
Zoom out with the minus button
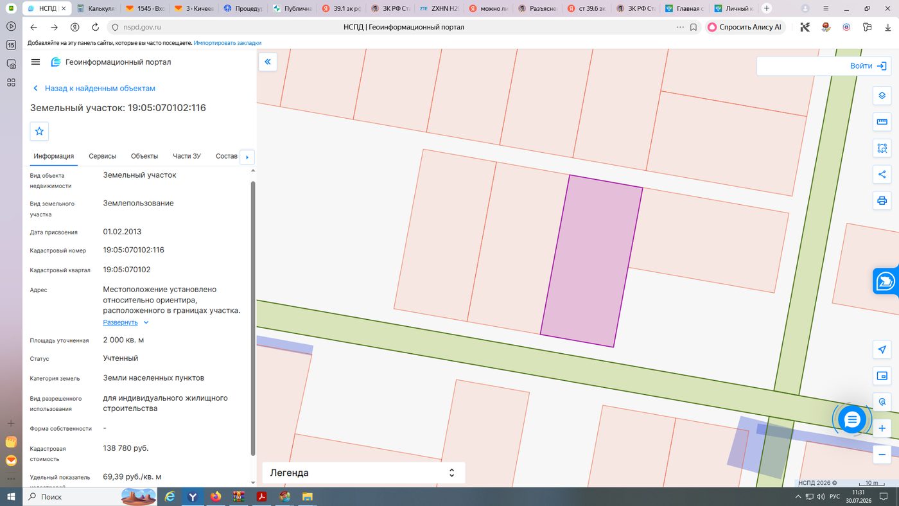pyautogui.click(x=882, y=454)
